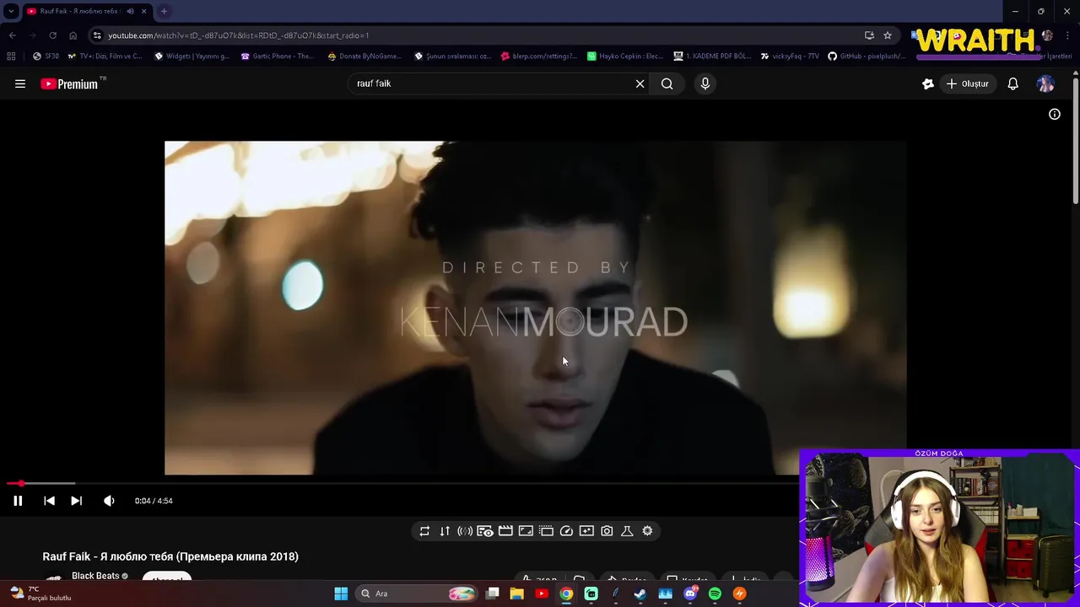Image resolution: width=1080 pixels, height=607 pixels.
Task: Open the YouTube hamburger guide menu
Action: [x=20, y=83]
